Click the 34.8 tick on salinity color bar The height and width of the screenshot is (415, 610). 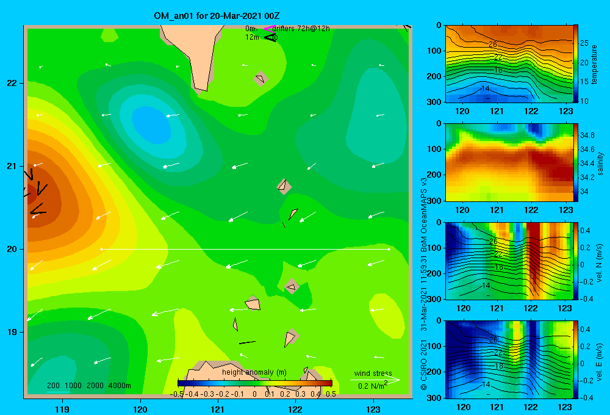click(x=587, y=135)
